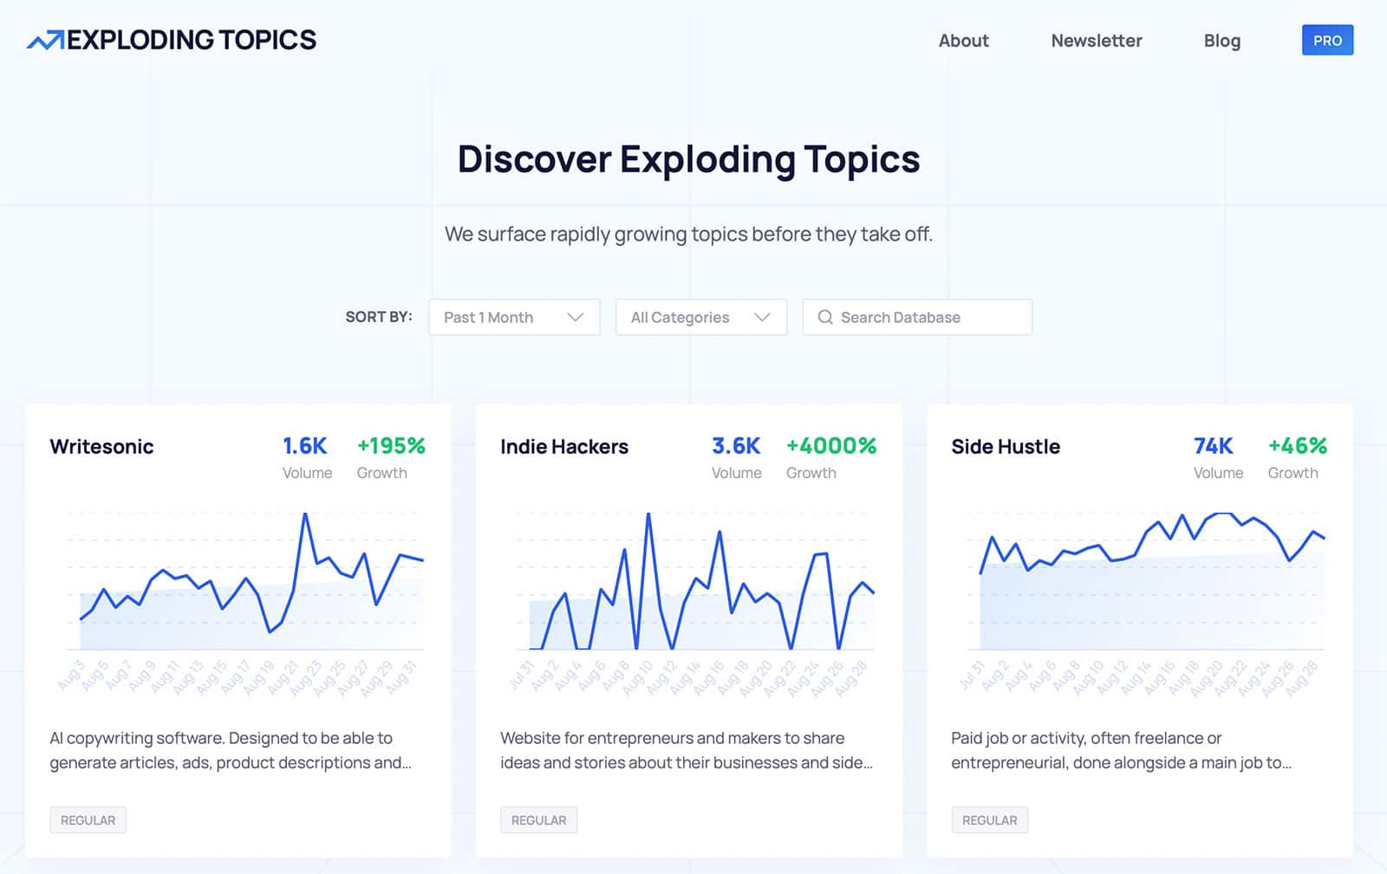Click the +4000% growth value
This screenshot has height=874, width=1387.
[831, 446]
